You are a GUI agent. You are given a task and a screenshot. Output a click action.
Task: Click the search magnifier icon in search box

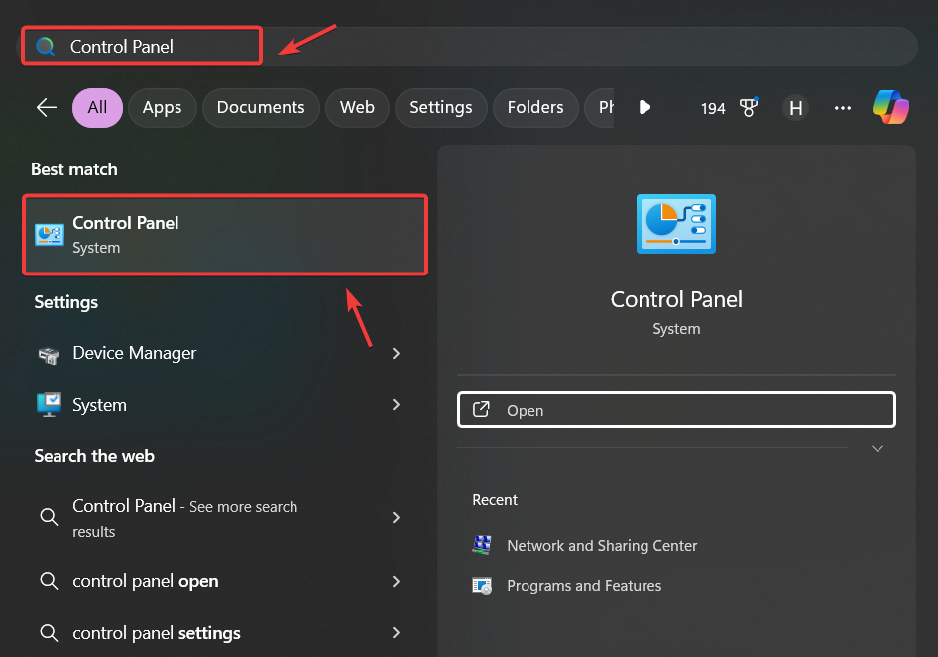46,46
